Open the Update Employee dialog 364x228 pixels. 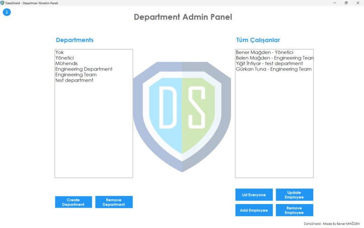294,195
